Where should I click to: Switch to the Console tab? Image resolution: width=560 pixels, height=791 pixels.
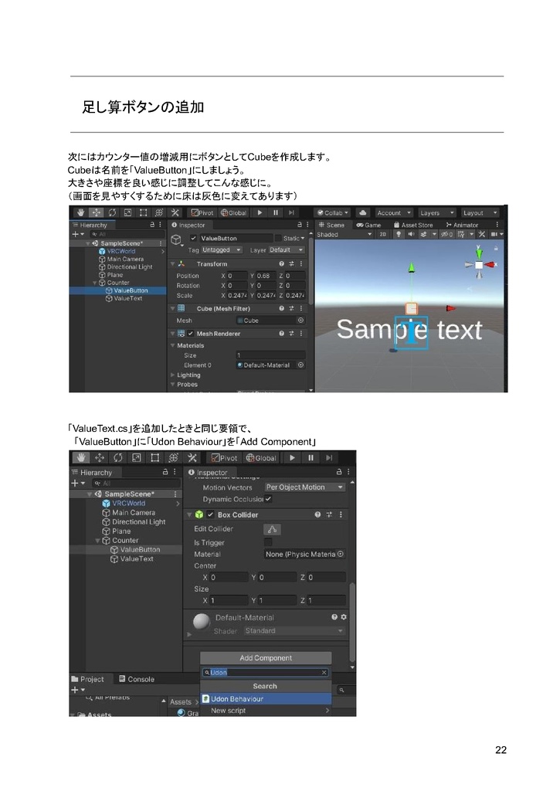coord(136,679)
